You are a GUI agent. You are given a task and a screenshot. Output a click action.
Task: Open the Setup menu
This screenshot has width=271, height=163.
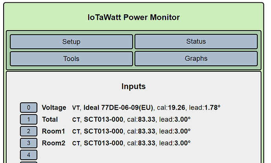(71, 42)
